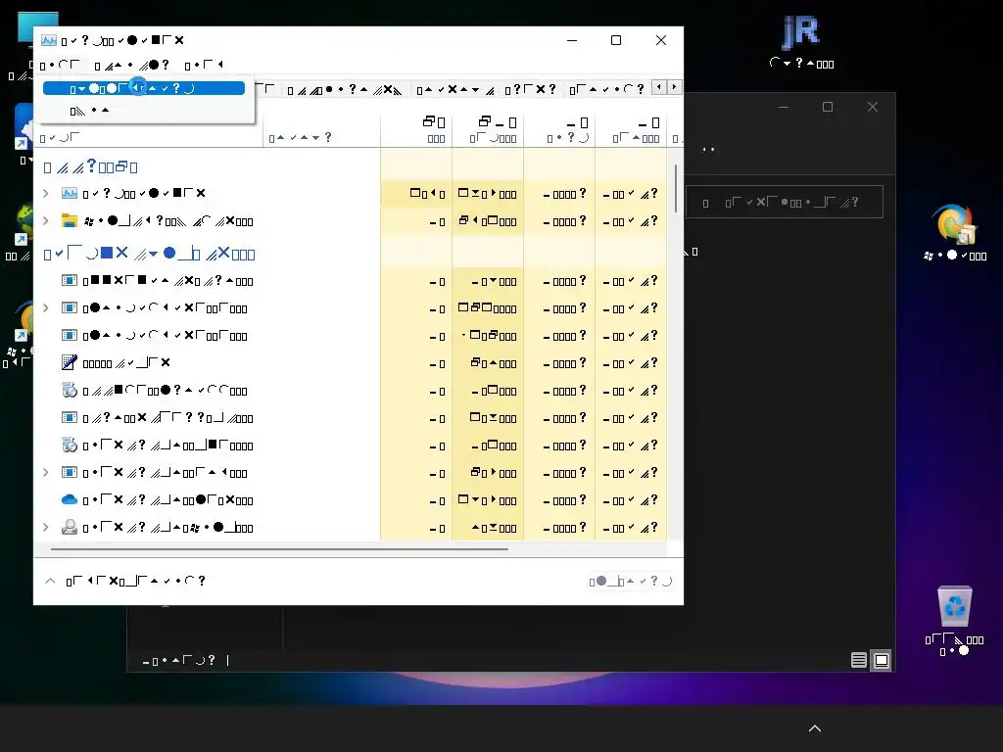
Task: Click the Fewer details link text
Action: (135, 581)
